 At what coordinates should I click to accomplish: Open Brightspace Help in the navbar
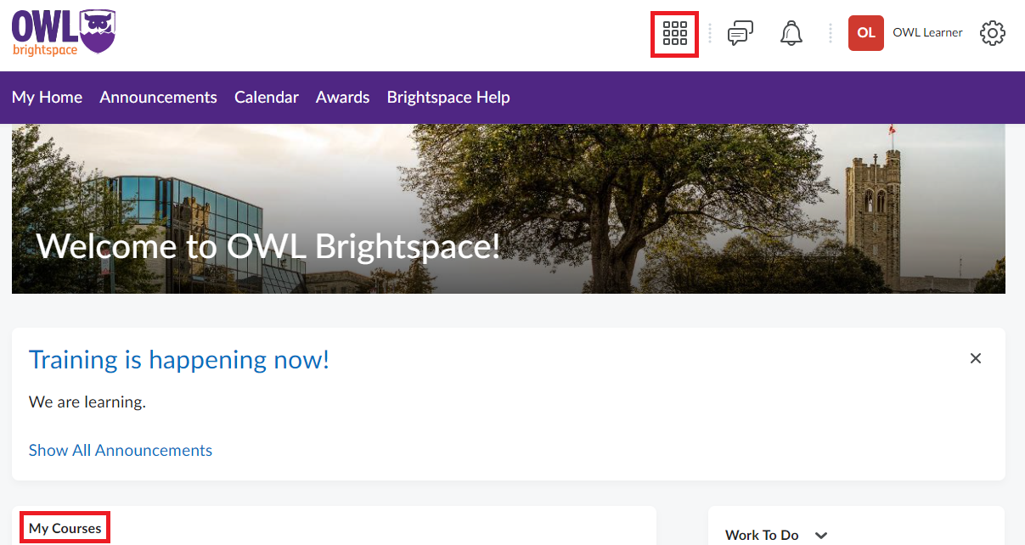[x=448, y=98]
